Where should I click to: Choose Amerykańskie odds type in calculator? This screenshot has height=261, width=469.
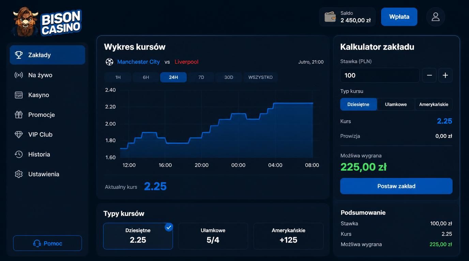434,104
